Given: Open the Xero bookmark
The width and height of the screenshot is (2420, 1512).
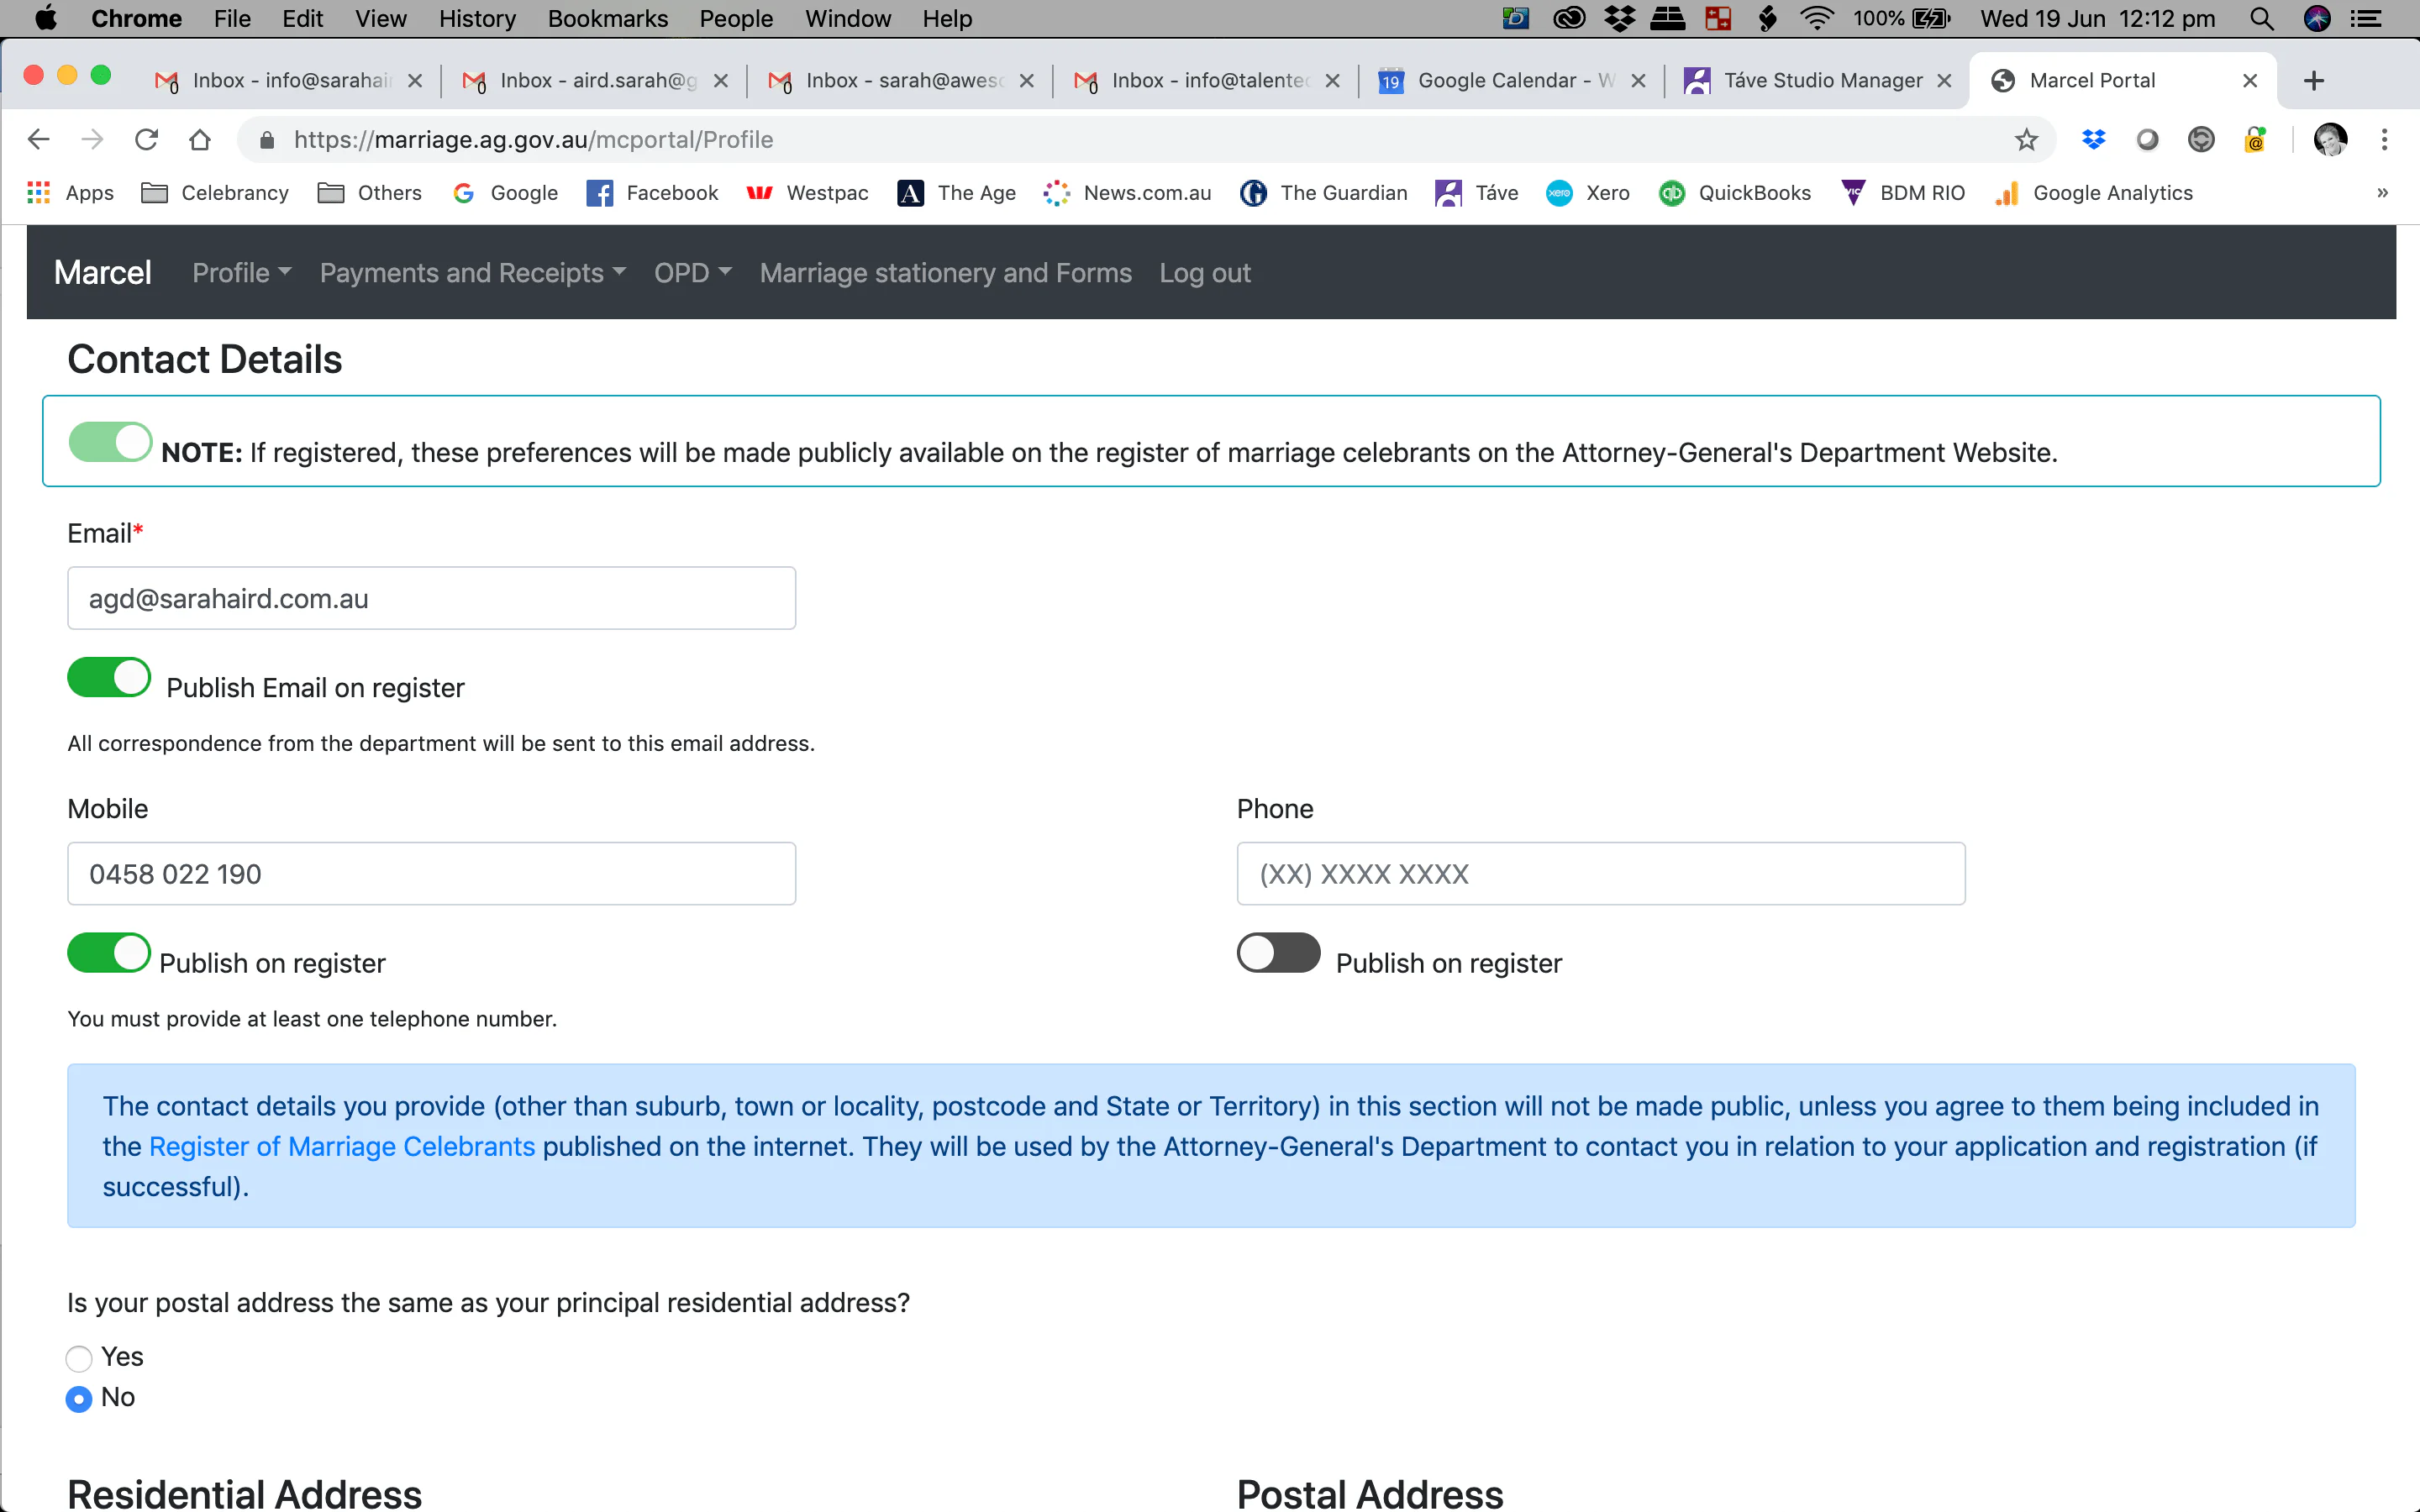Looking at the screenshot, I should [x=1587, y=193].
